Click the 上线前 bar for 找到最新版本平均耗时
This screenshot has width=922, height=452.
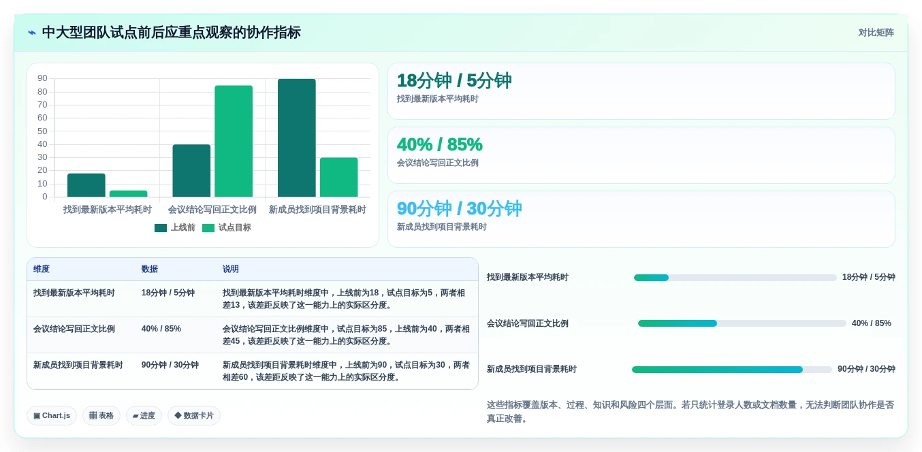[x=86, y=185]
